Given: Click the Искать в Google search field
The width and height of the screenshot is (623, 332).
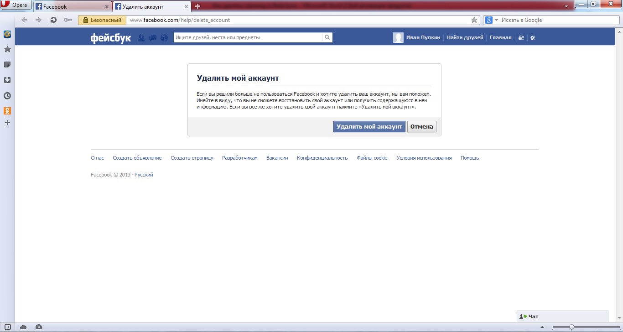Looking at the screenshot, I should [x=559, y=20].
